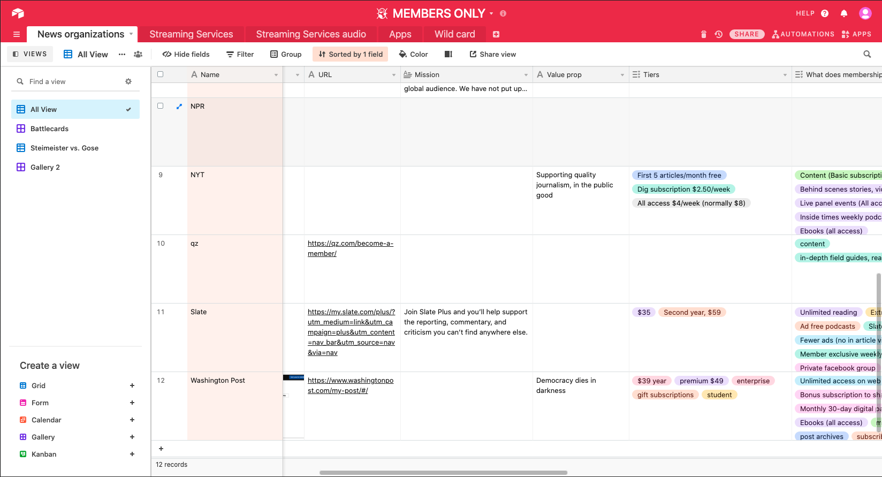
Task: Create a new Kanban view
Action: (x=77, y=454)
